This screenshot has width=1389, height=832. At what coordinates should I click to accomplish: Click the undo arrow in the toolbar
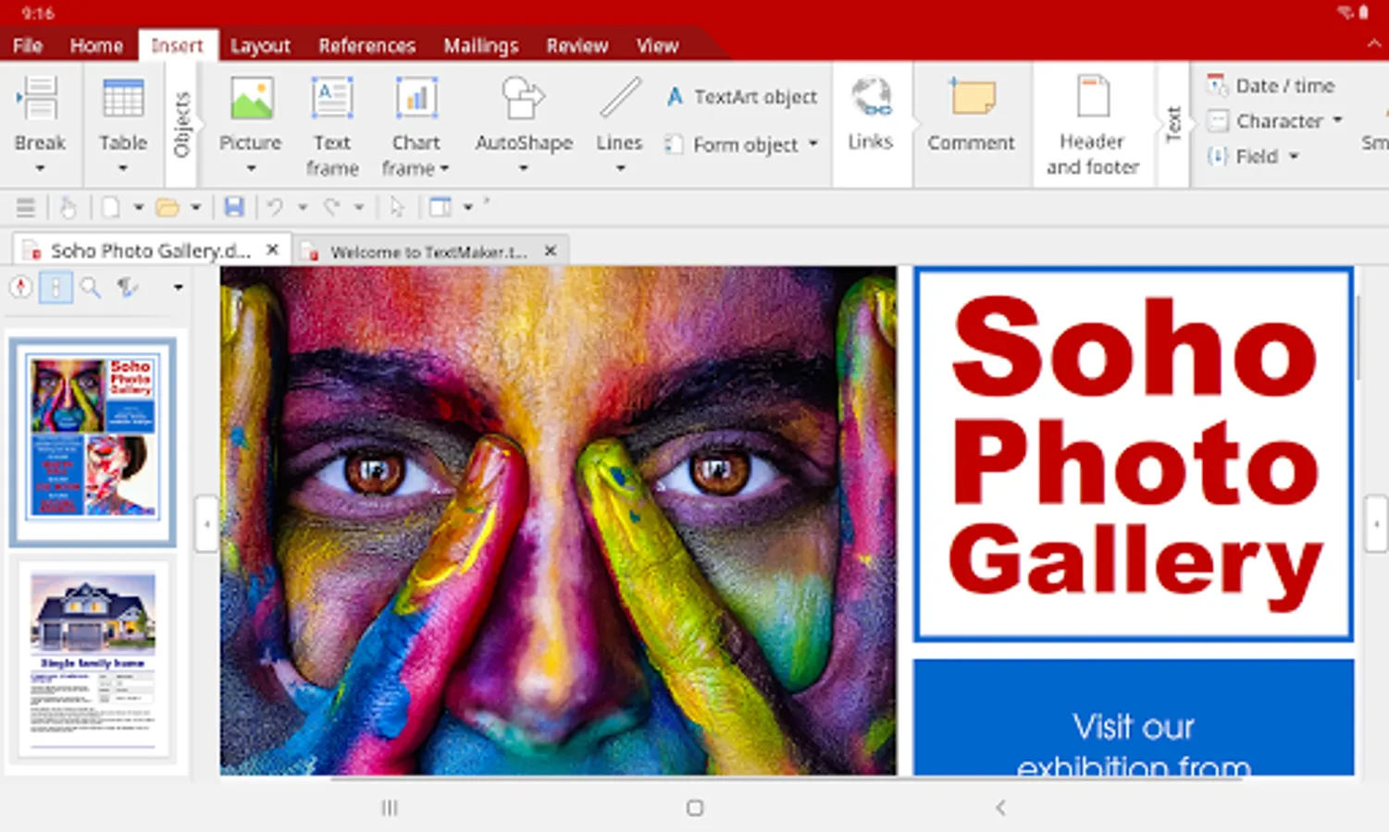point(275,207)
